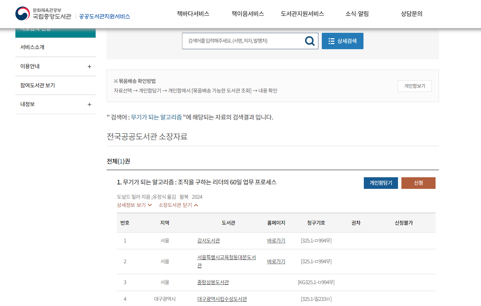
Task: Expand the 이용안내 sidebar section
Action: 90,66
